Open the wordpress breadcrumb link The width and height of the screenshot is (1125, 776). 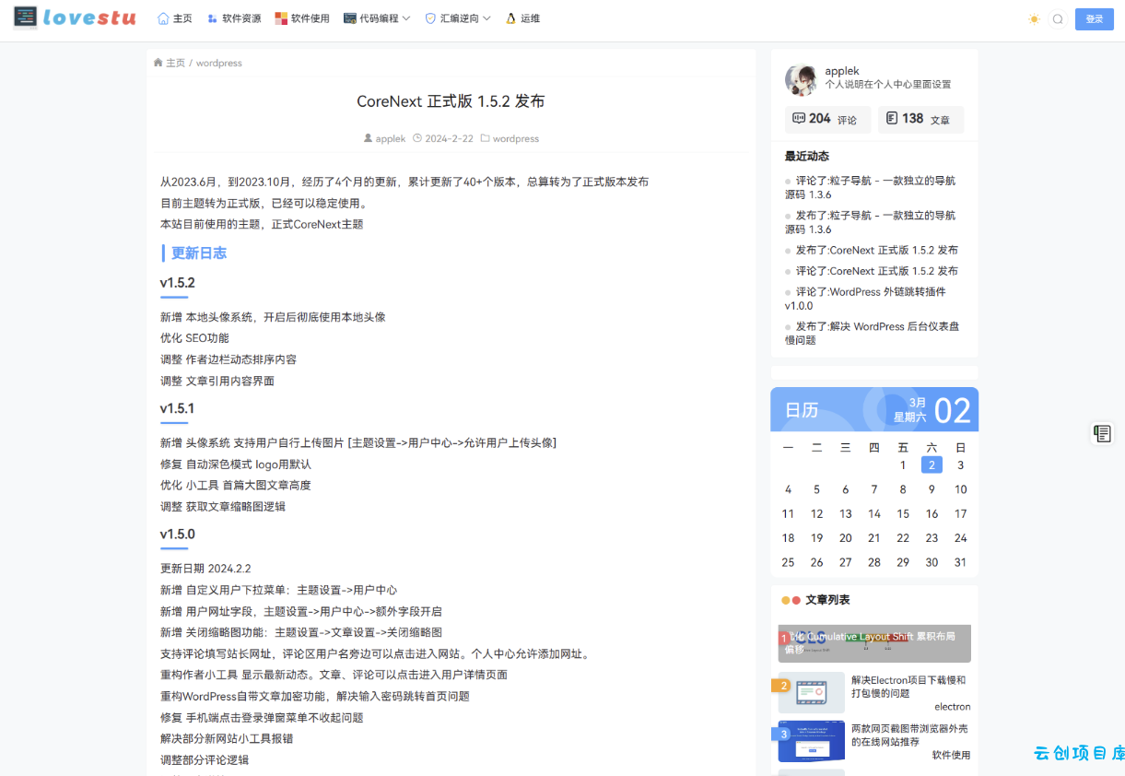219,64
